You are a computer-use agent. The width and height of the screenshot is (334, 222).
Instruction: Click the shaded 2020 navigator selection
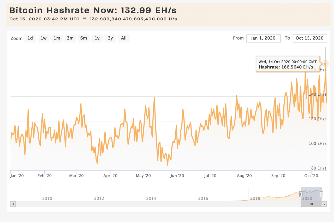(311, 194)
